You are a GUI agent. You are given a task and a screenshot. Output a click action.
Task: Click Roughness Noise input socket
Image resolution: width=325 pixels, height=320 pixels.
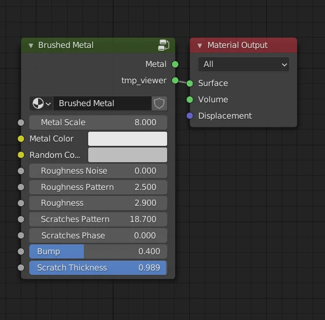[21, 171]
